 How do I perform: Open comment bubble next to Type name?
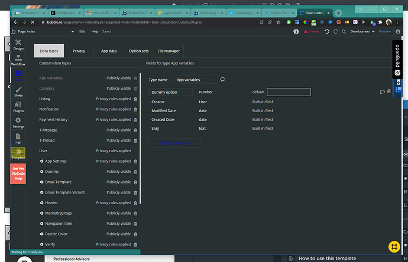(223, 80)
